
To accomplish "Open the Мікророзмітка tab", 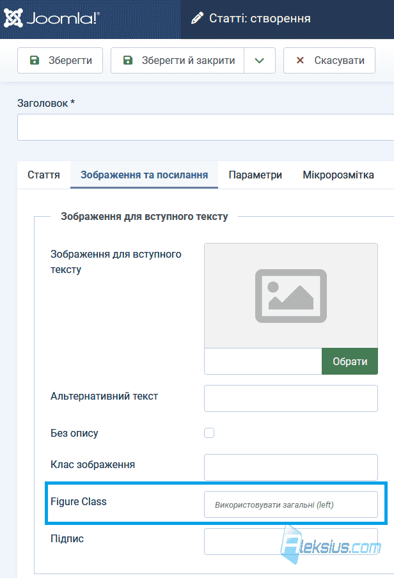I will [x=338, y=175].
